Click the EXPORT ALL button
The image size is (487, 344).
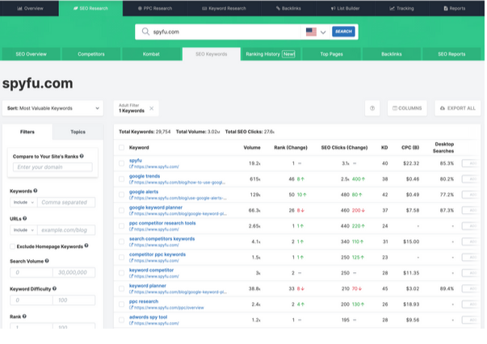pos(458,108)
